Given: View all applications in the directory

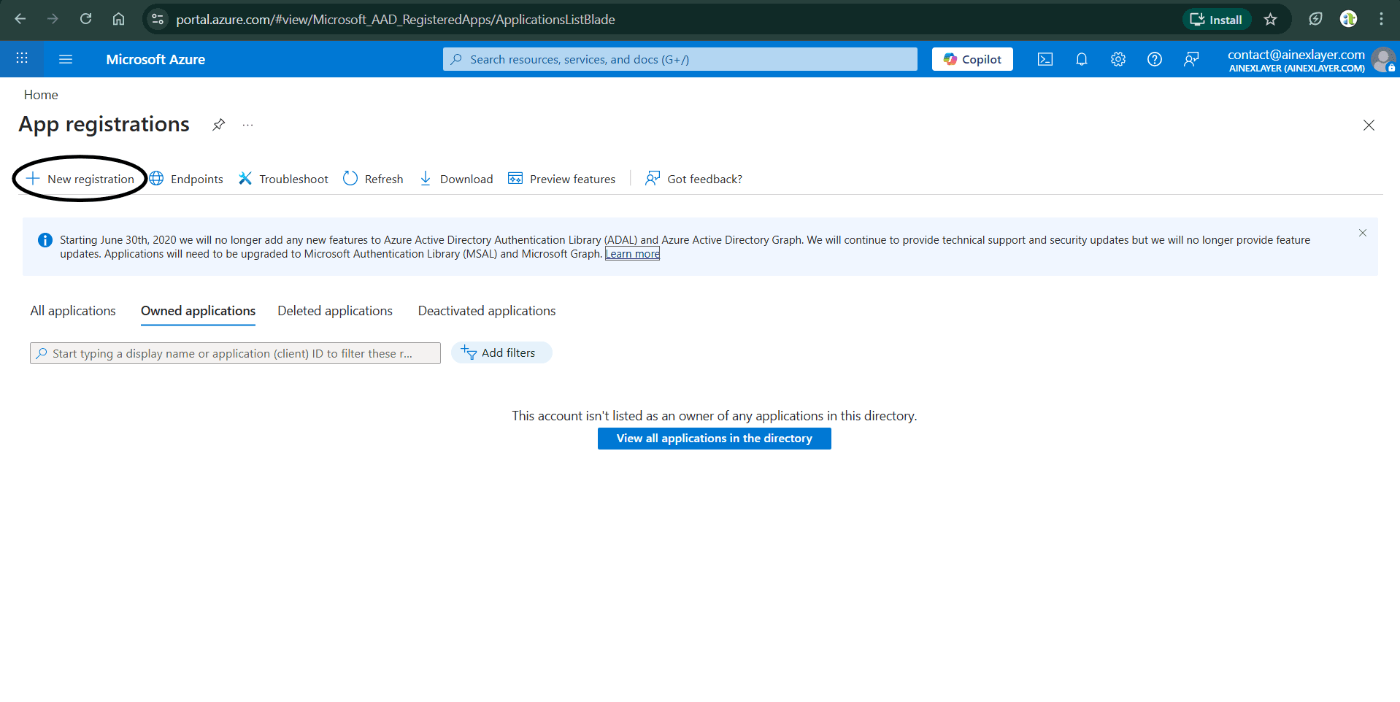Looking at the screenshot, I should (714, 438).
